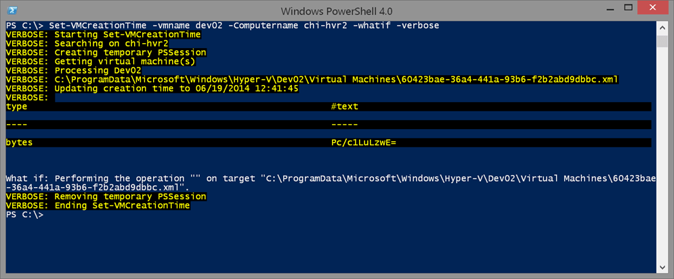This screenshot has width=674, height=279.
Task: Open the PowerShell system menu icon
Action: [x=13, y=10]
